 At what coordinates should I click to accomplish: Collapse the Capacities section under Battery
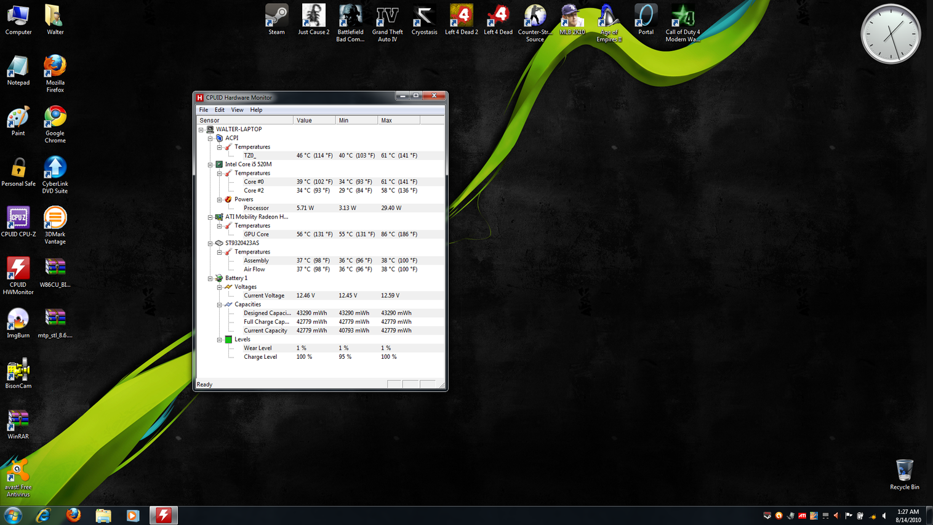click(220, 305)
